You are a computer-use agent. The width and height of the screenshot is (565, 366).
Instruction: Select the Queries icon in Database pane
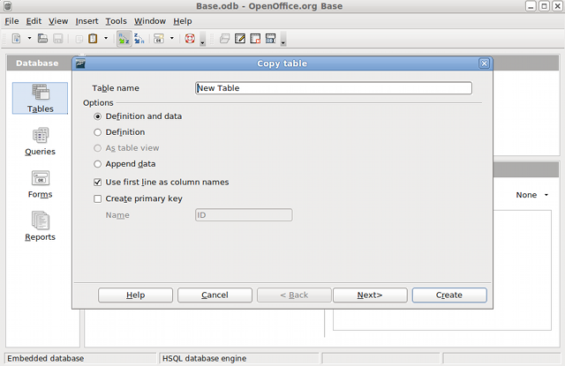click(x=41, y=141)
